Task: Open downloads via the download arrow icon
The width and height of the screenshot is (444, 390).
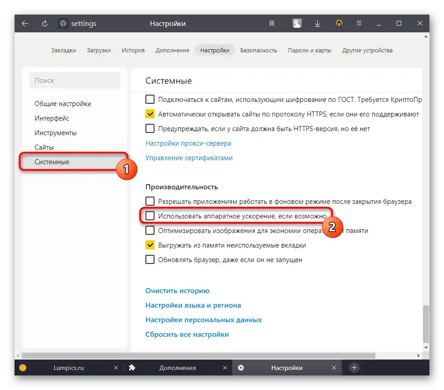Action: coord(317,24)
